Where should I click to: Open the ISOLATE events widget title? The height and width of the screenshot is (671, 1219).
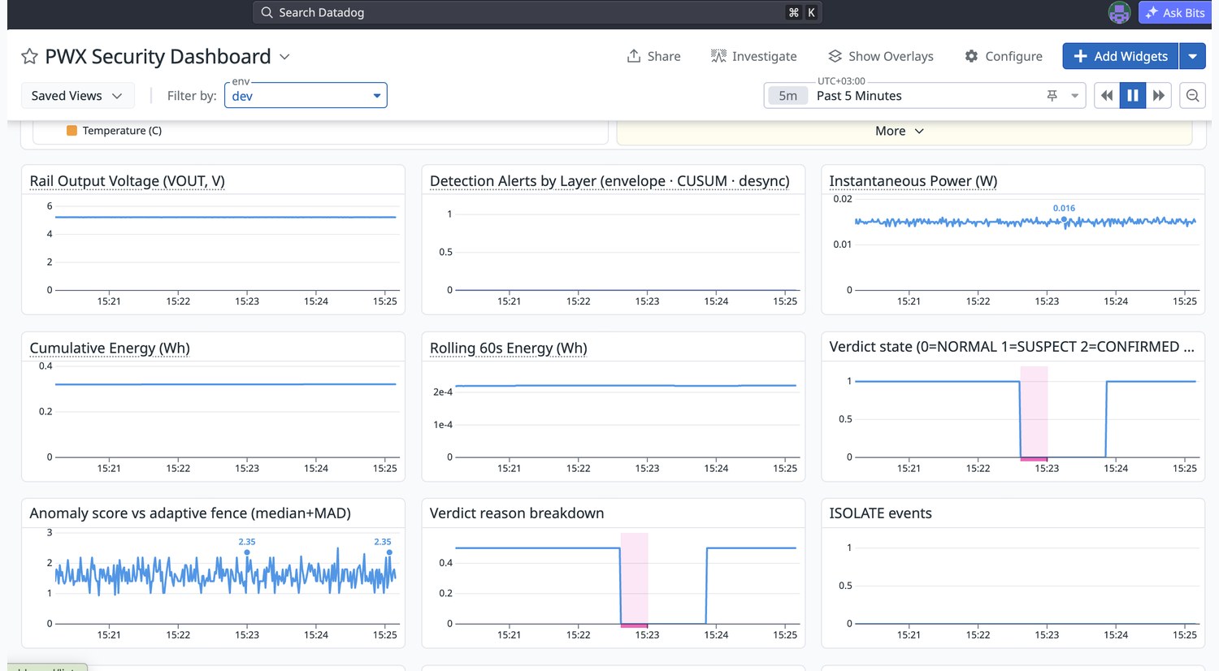881,513
